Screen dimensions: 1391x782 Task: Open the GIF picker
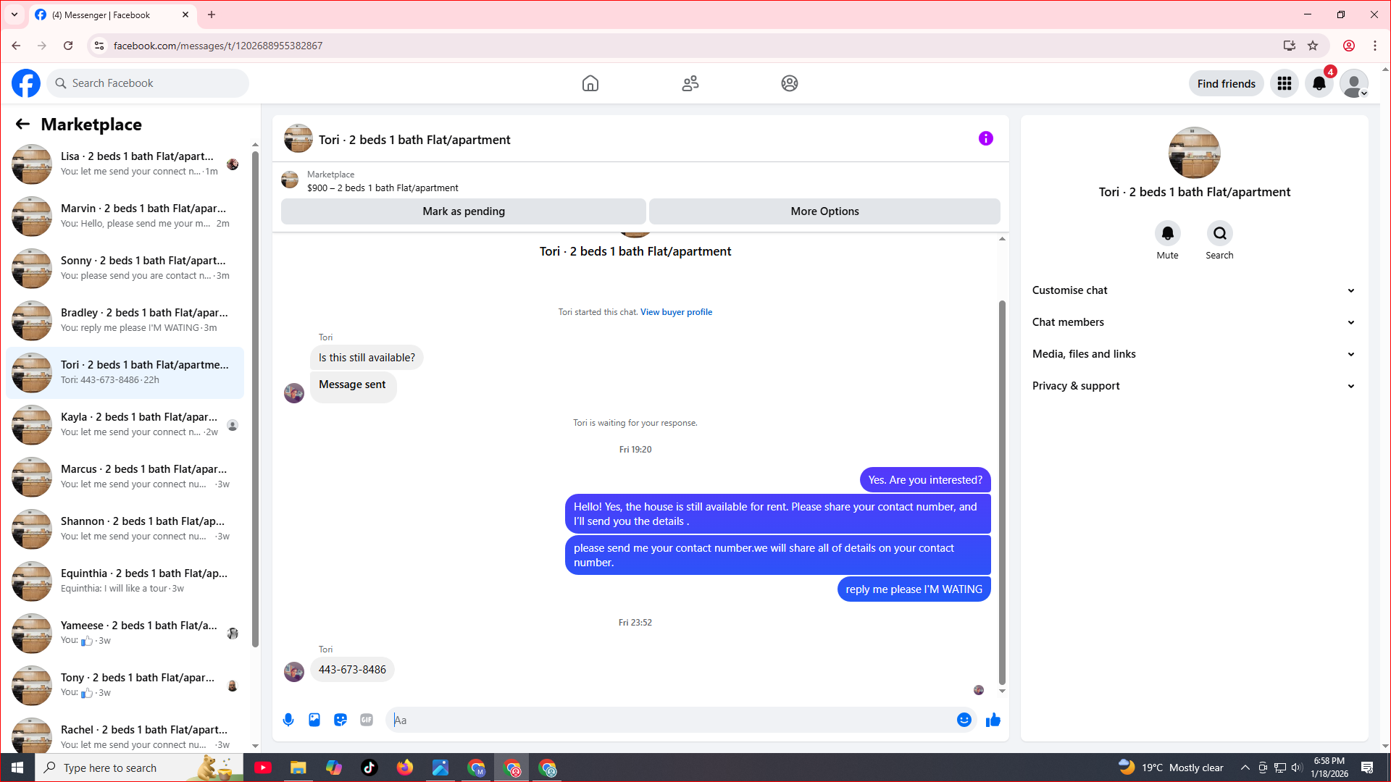click(x=367, y=720)
